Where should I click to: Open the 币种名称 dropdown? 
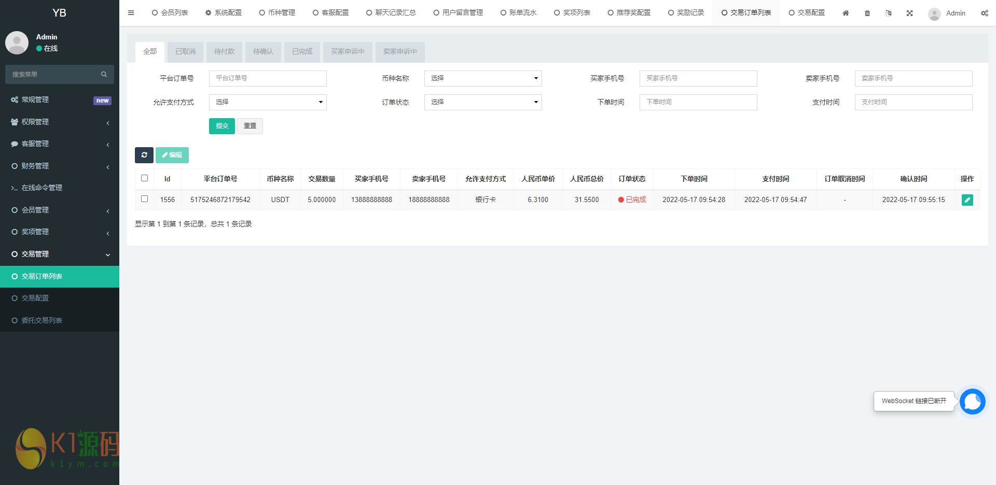tap(483, 78)
